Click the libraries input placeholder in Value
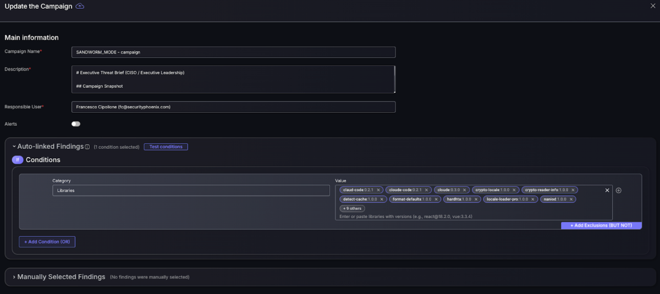This screenshot has width=660, height=294. click(x=405, y=217)
